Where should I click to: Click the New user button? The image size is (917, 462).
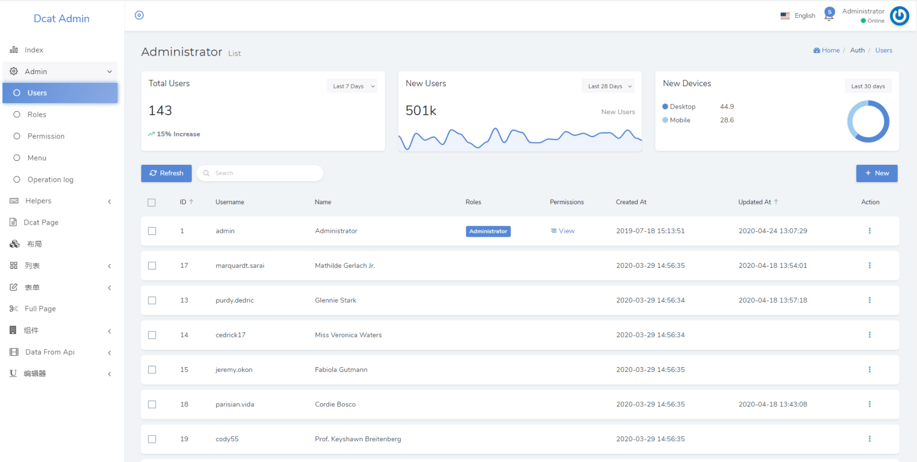pyautogui.click(x=877, y=173)
